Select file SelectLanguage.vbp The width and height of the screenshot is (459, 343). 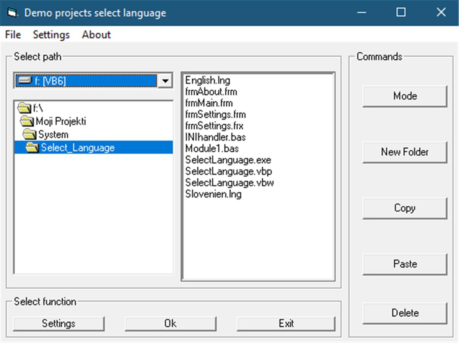click(x=229, y=171)
